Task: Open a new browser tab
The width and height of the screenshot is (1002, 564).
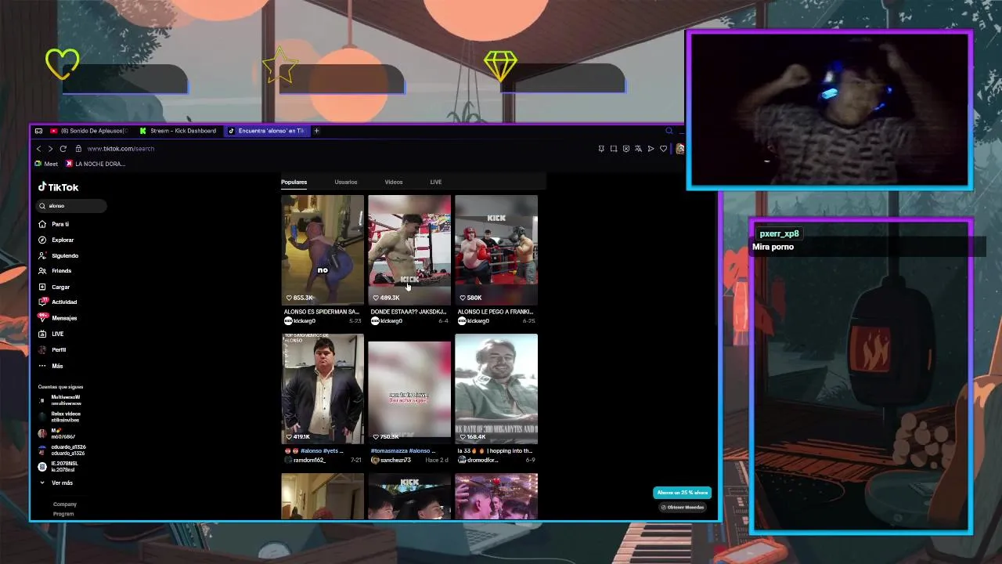Action: (x=316, y=131)
